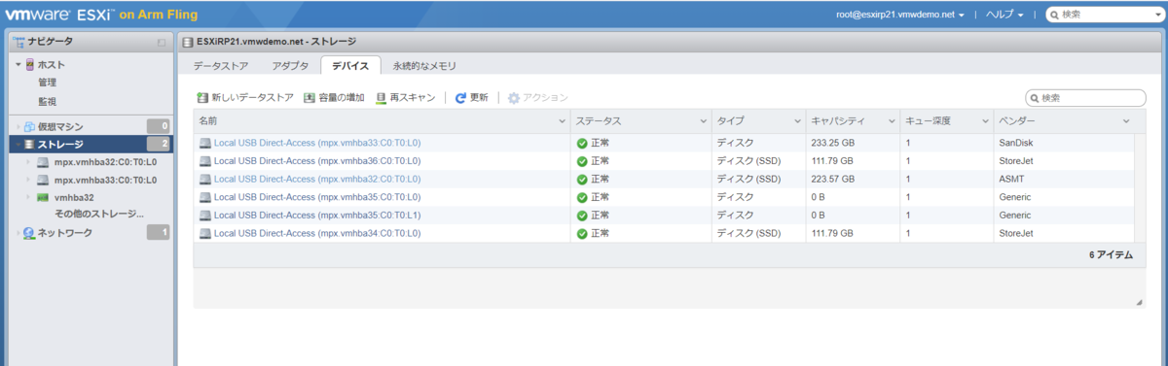1168x366 pixels.
Task: Click the Increase capacity icon in the toolbar
Action: (310, 98)
